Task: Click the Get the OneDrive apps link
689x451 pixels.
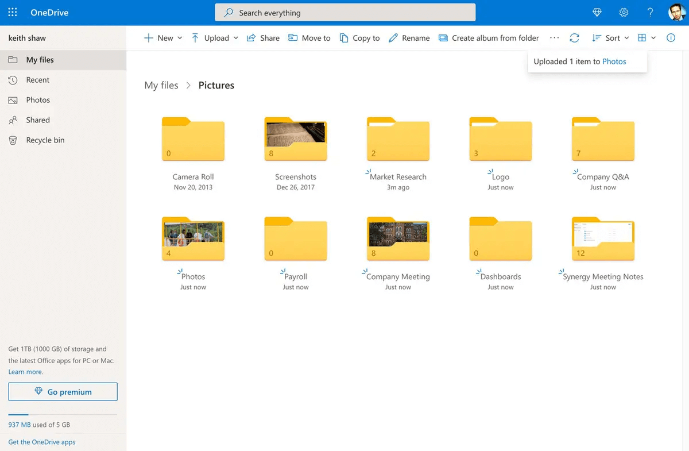Action: click(x=42, y=442)
